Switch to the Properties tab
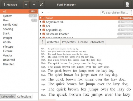Screen dimensions: 133x101 pos(69,42)
